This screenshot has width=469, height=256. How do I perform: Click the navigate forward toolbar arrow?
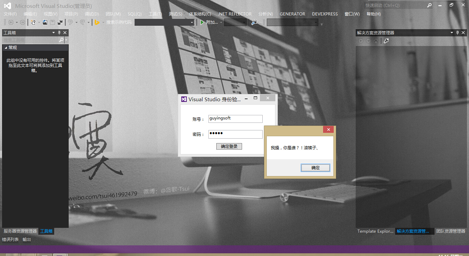(22, 22)
